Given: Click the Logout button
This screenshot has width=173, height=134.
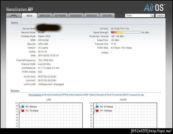Looking at the screenshot, I should click(160, 16).
